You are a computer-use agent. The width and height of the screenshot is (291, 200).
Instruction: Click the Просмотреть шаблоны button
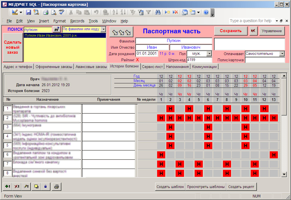[206, 187]
